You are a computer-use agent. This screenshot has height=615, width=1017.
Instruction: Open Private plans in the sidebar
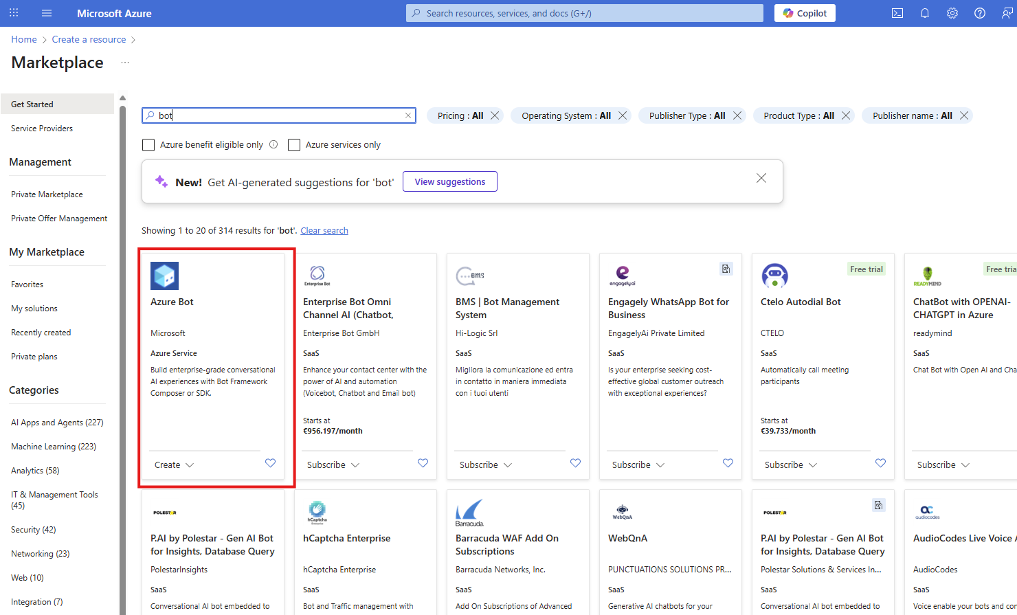[34, 357]
